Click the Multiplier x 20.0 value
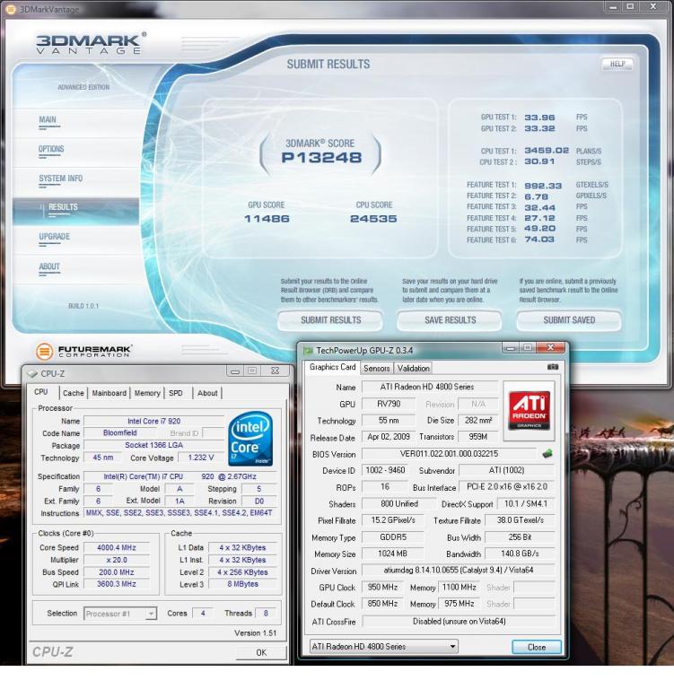 click(x=117, y=560)
